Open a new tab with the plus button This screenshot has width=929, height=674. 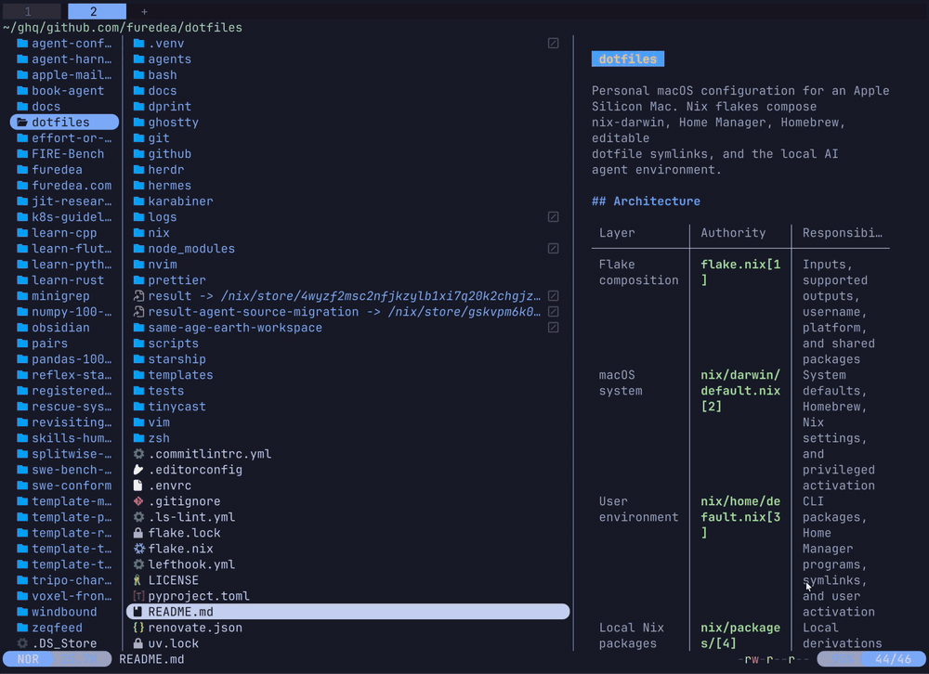click(x=144, y=11)
